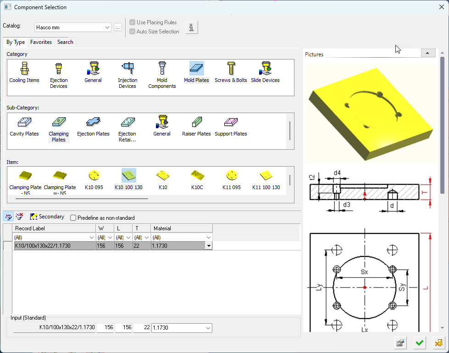
Task: Toggle the Use Placing Rules checkbox
Action: (133, 22)
